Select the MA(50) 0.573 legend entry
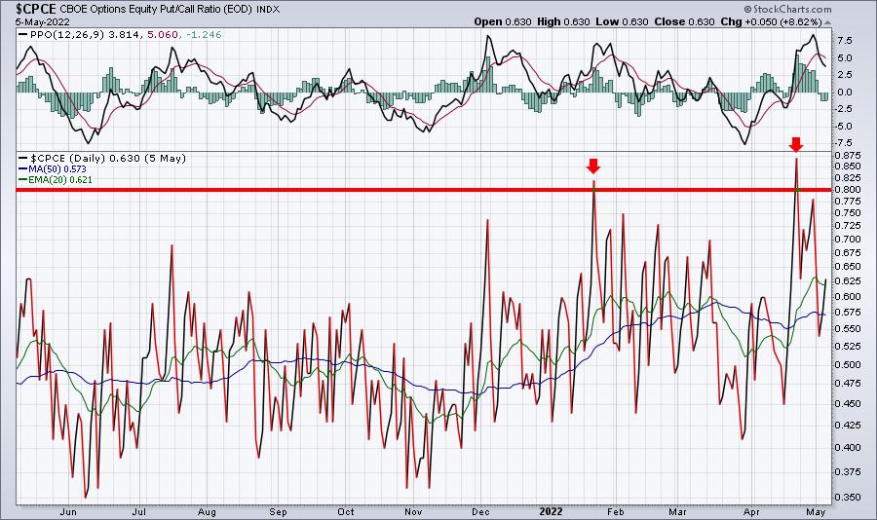The height and width of the screenshot is (520, 877). [53, 168]
